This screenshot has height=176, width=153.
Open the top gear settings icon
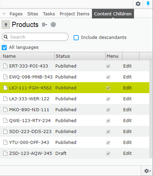tap(138, 4)
